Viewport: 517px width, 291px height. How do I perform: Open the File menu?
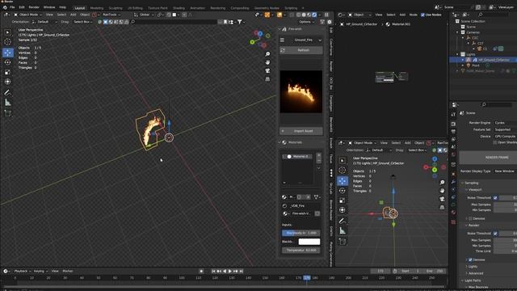(x=12, y=7)
